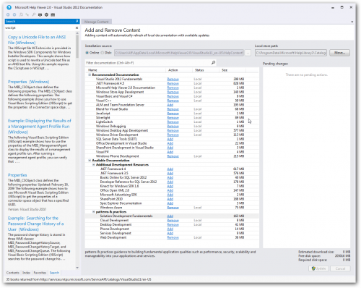361x288 pixels.
Task: Open the Favorites tab
Action: coord(40,273)
